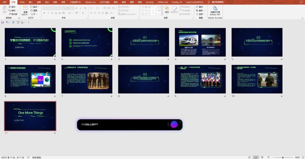Select the CONTENTS slide thumbnail
305x159 pixels.
(x=87, y=42)
